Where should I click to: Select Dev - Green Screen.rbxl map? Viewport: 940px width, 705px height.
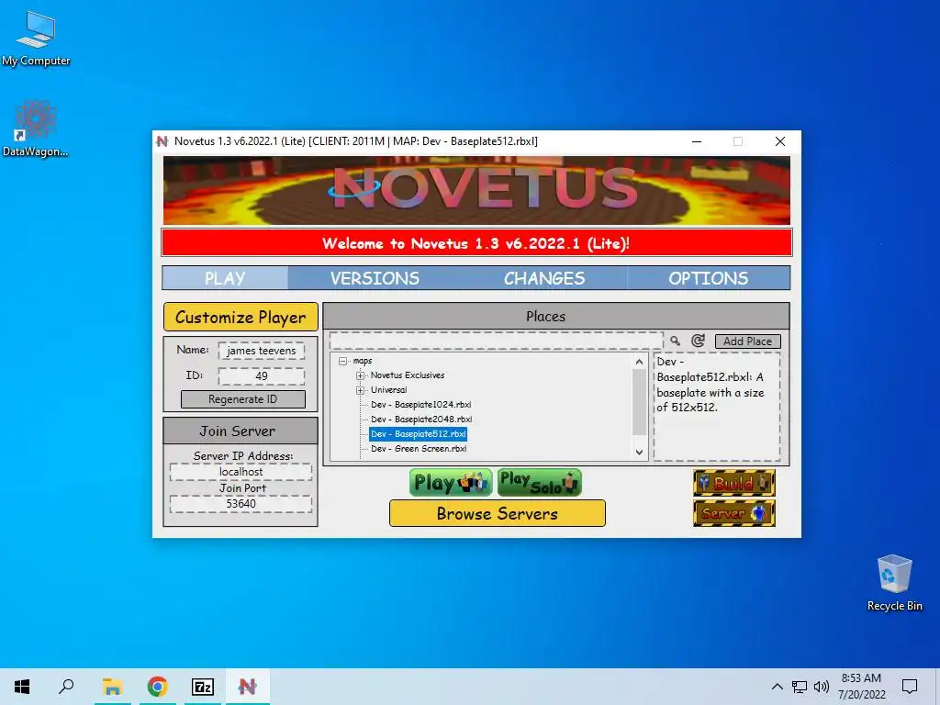419,448
